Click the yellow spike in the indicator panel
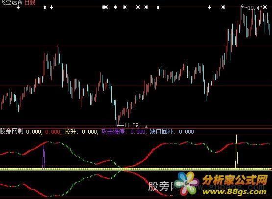The width and height of the screenshot is (272, 199). (236, 151)
